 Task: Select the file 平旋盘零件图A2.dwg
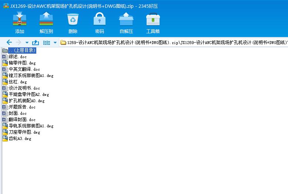(x=29, y=94)
